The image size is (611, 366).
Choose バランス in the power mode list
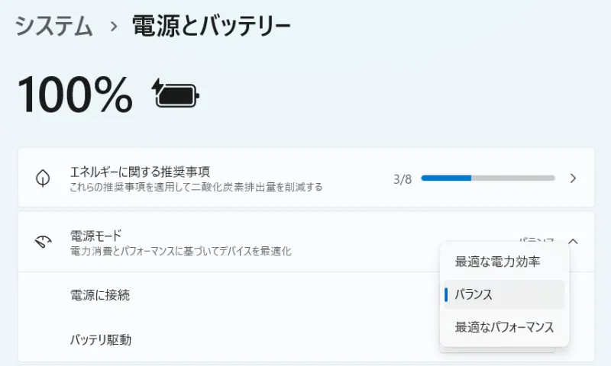(x=474, y=294)
